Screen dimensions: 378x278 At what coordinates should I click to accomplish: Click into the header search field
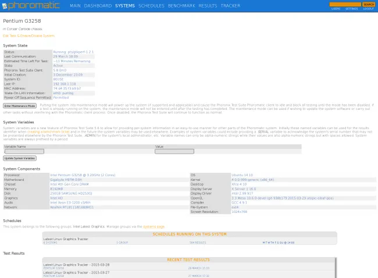[x=345, y=4]
